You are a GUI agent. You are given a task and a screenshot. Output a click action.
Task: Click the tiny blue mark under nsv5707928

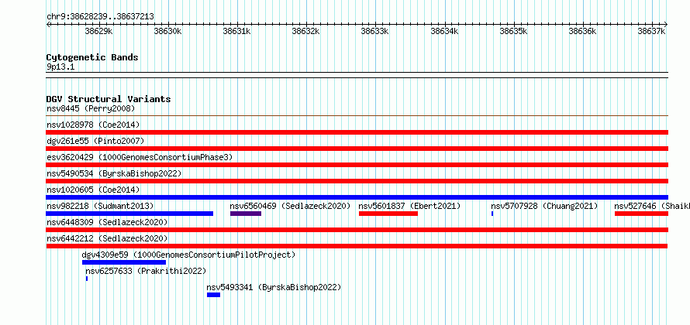click(x=492, y=214)
